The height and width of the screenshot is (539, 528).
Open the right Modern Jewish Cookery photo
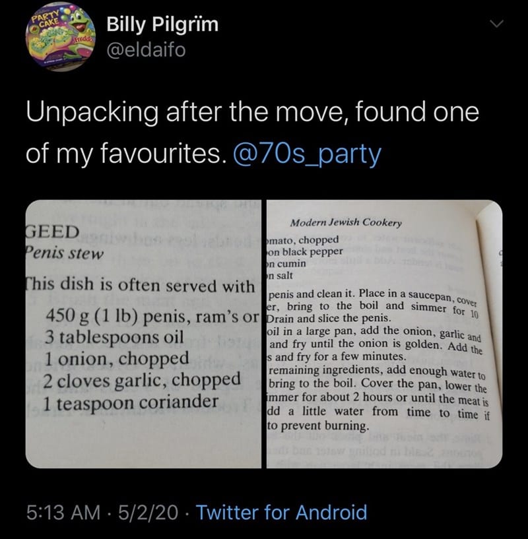[x=383, y=333]
